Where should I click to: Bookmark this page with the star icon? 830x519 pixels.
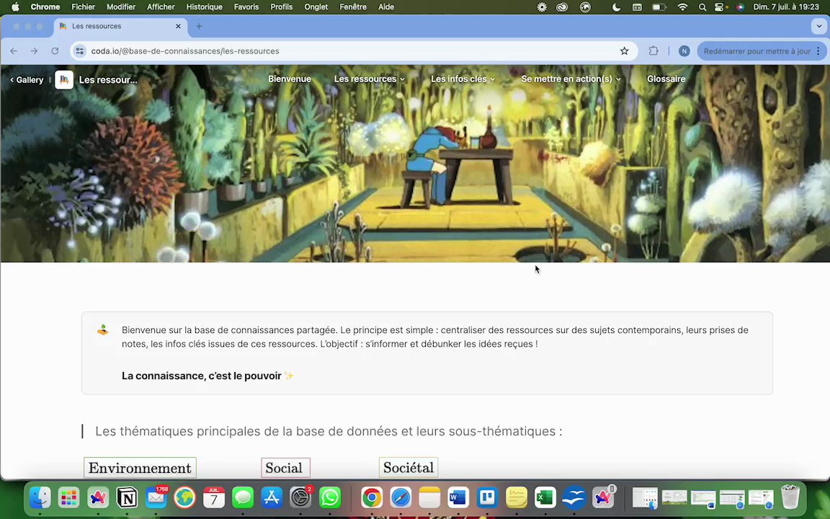[625, 51]
